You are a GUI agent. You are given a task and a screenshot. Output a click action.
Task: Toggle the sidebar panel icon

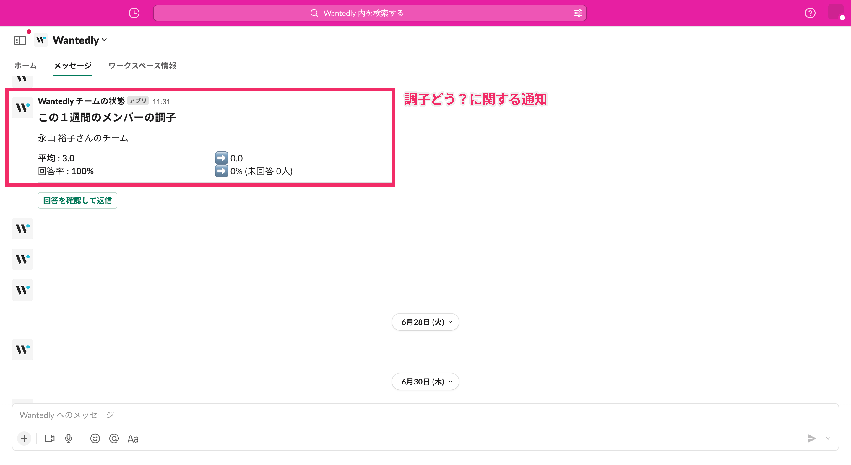coord(20,40)
